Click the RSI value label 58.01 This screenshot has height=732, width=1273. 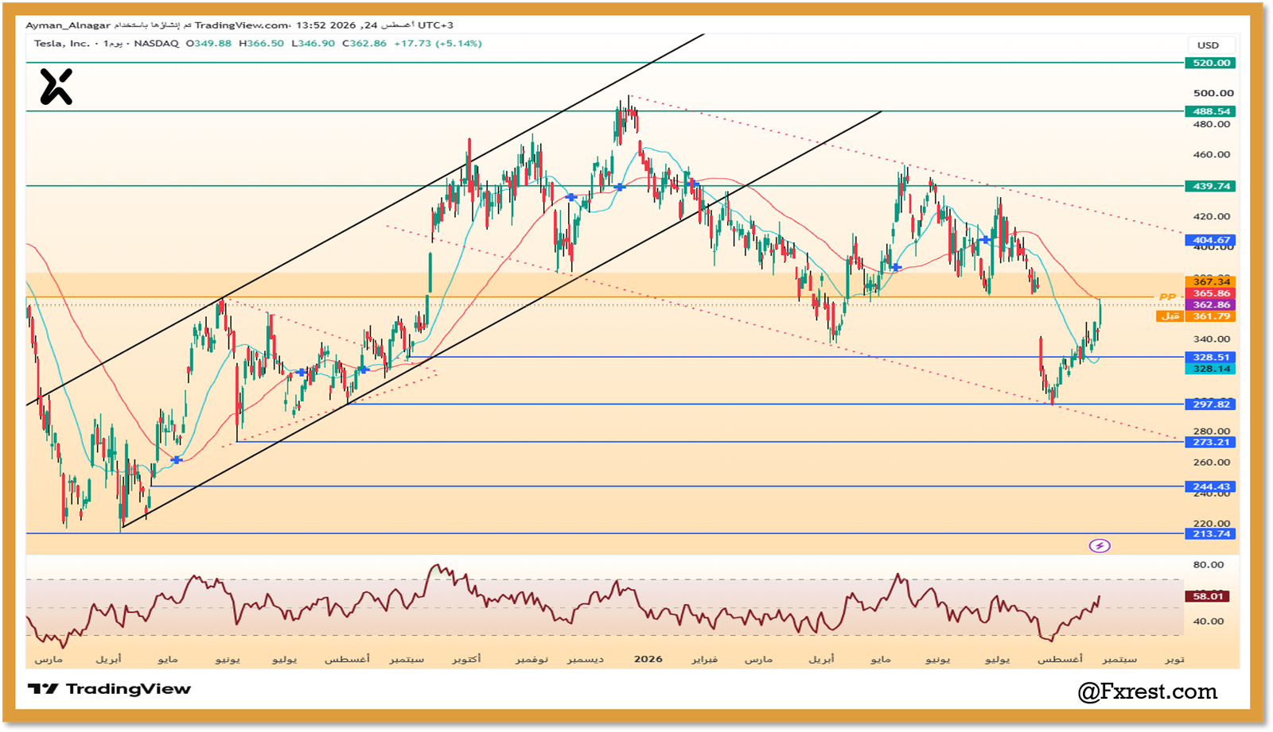point(1207,596)
